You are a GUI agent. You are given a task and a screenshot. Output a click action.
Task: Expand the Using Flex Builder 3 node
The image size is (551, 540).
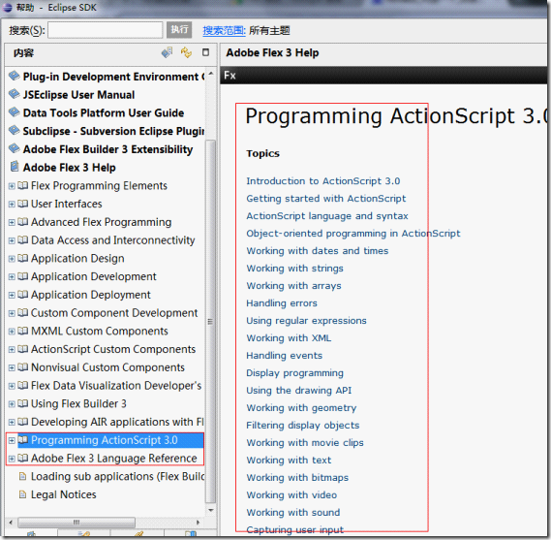tap(12, 404)
